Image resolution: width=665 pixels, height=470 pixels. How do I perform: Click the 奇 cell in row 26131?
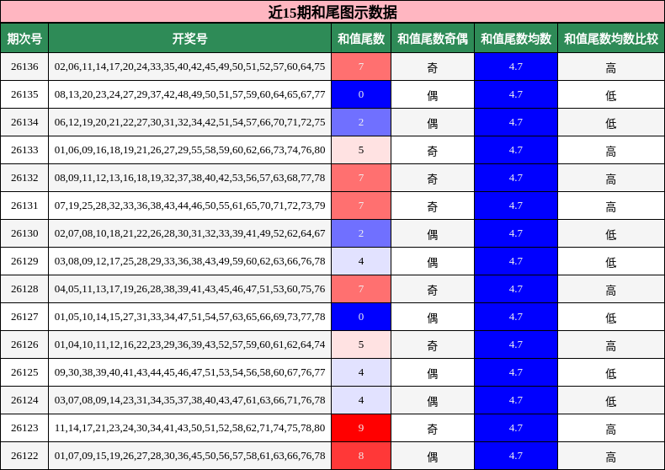(432, 206)
